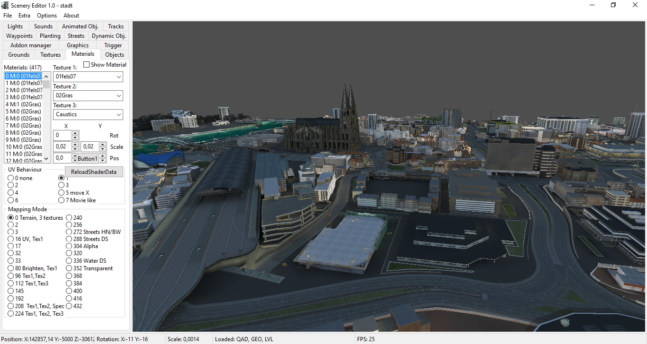Click the Button1 button
Viewport: 647px width, 344px height.
tap(88, 158)
